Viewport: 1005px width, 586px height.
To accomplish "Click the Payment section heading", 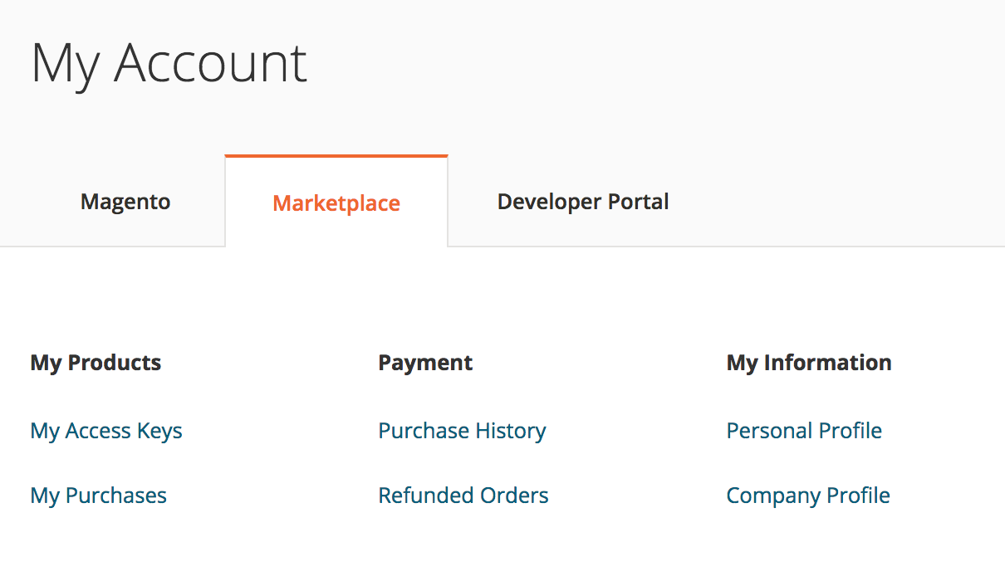I will tap(424, 362).
